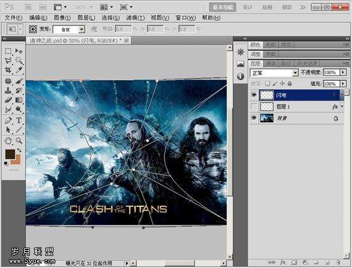Screen dimensions: 352x268
Task: Select the Crop tool
Action: tap(8, 70)
